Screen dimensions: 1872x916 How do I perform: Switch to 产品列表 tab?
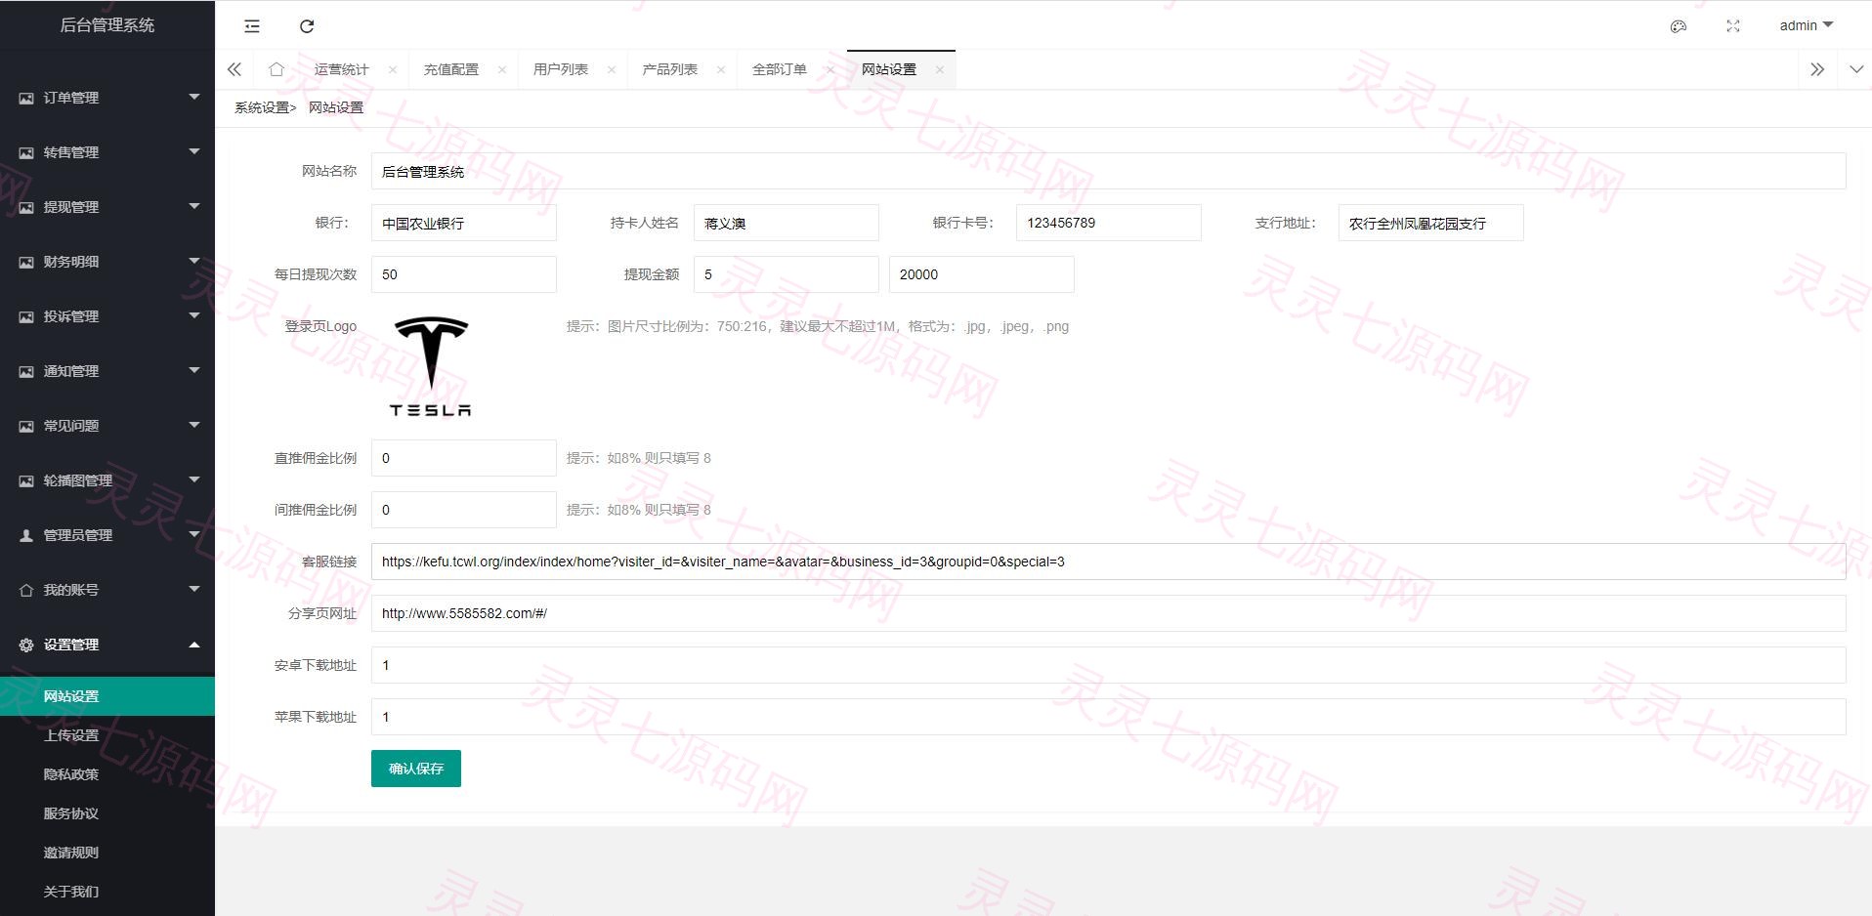coord(670,69)
